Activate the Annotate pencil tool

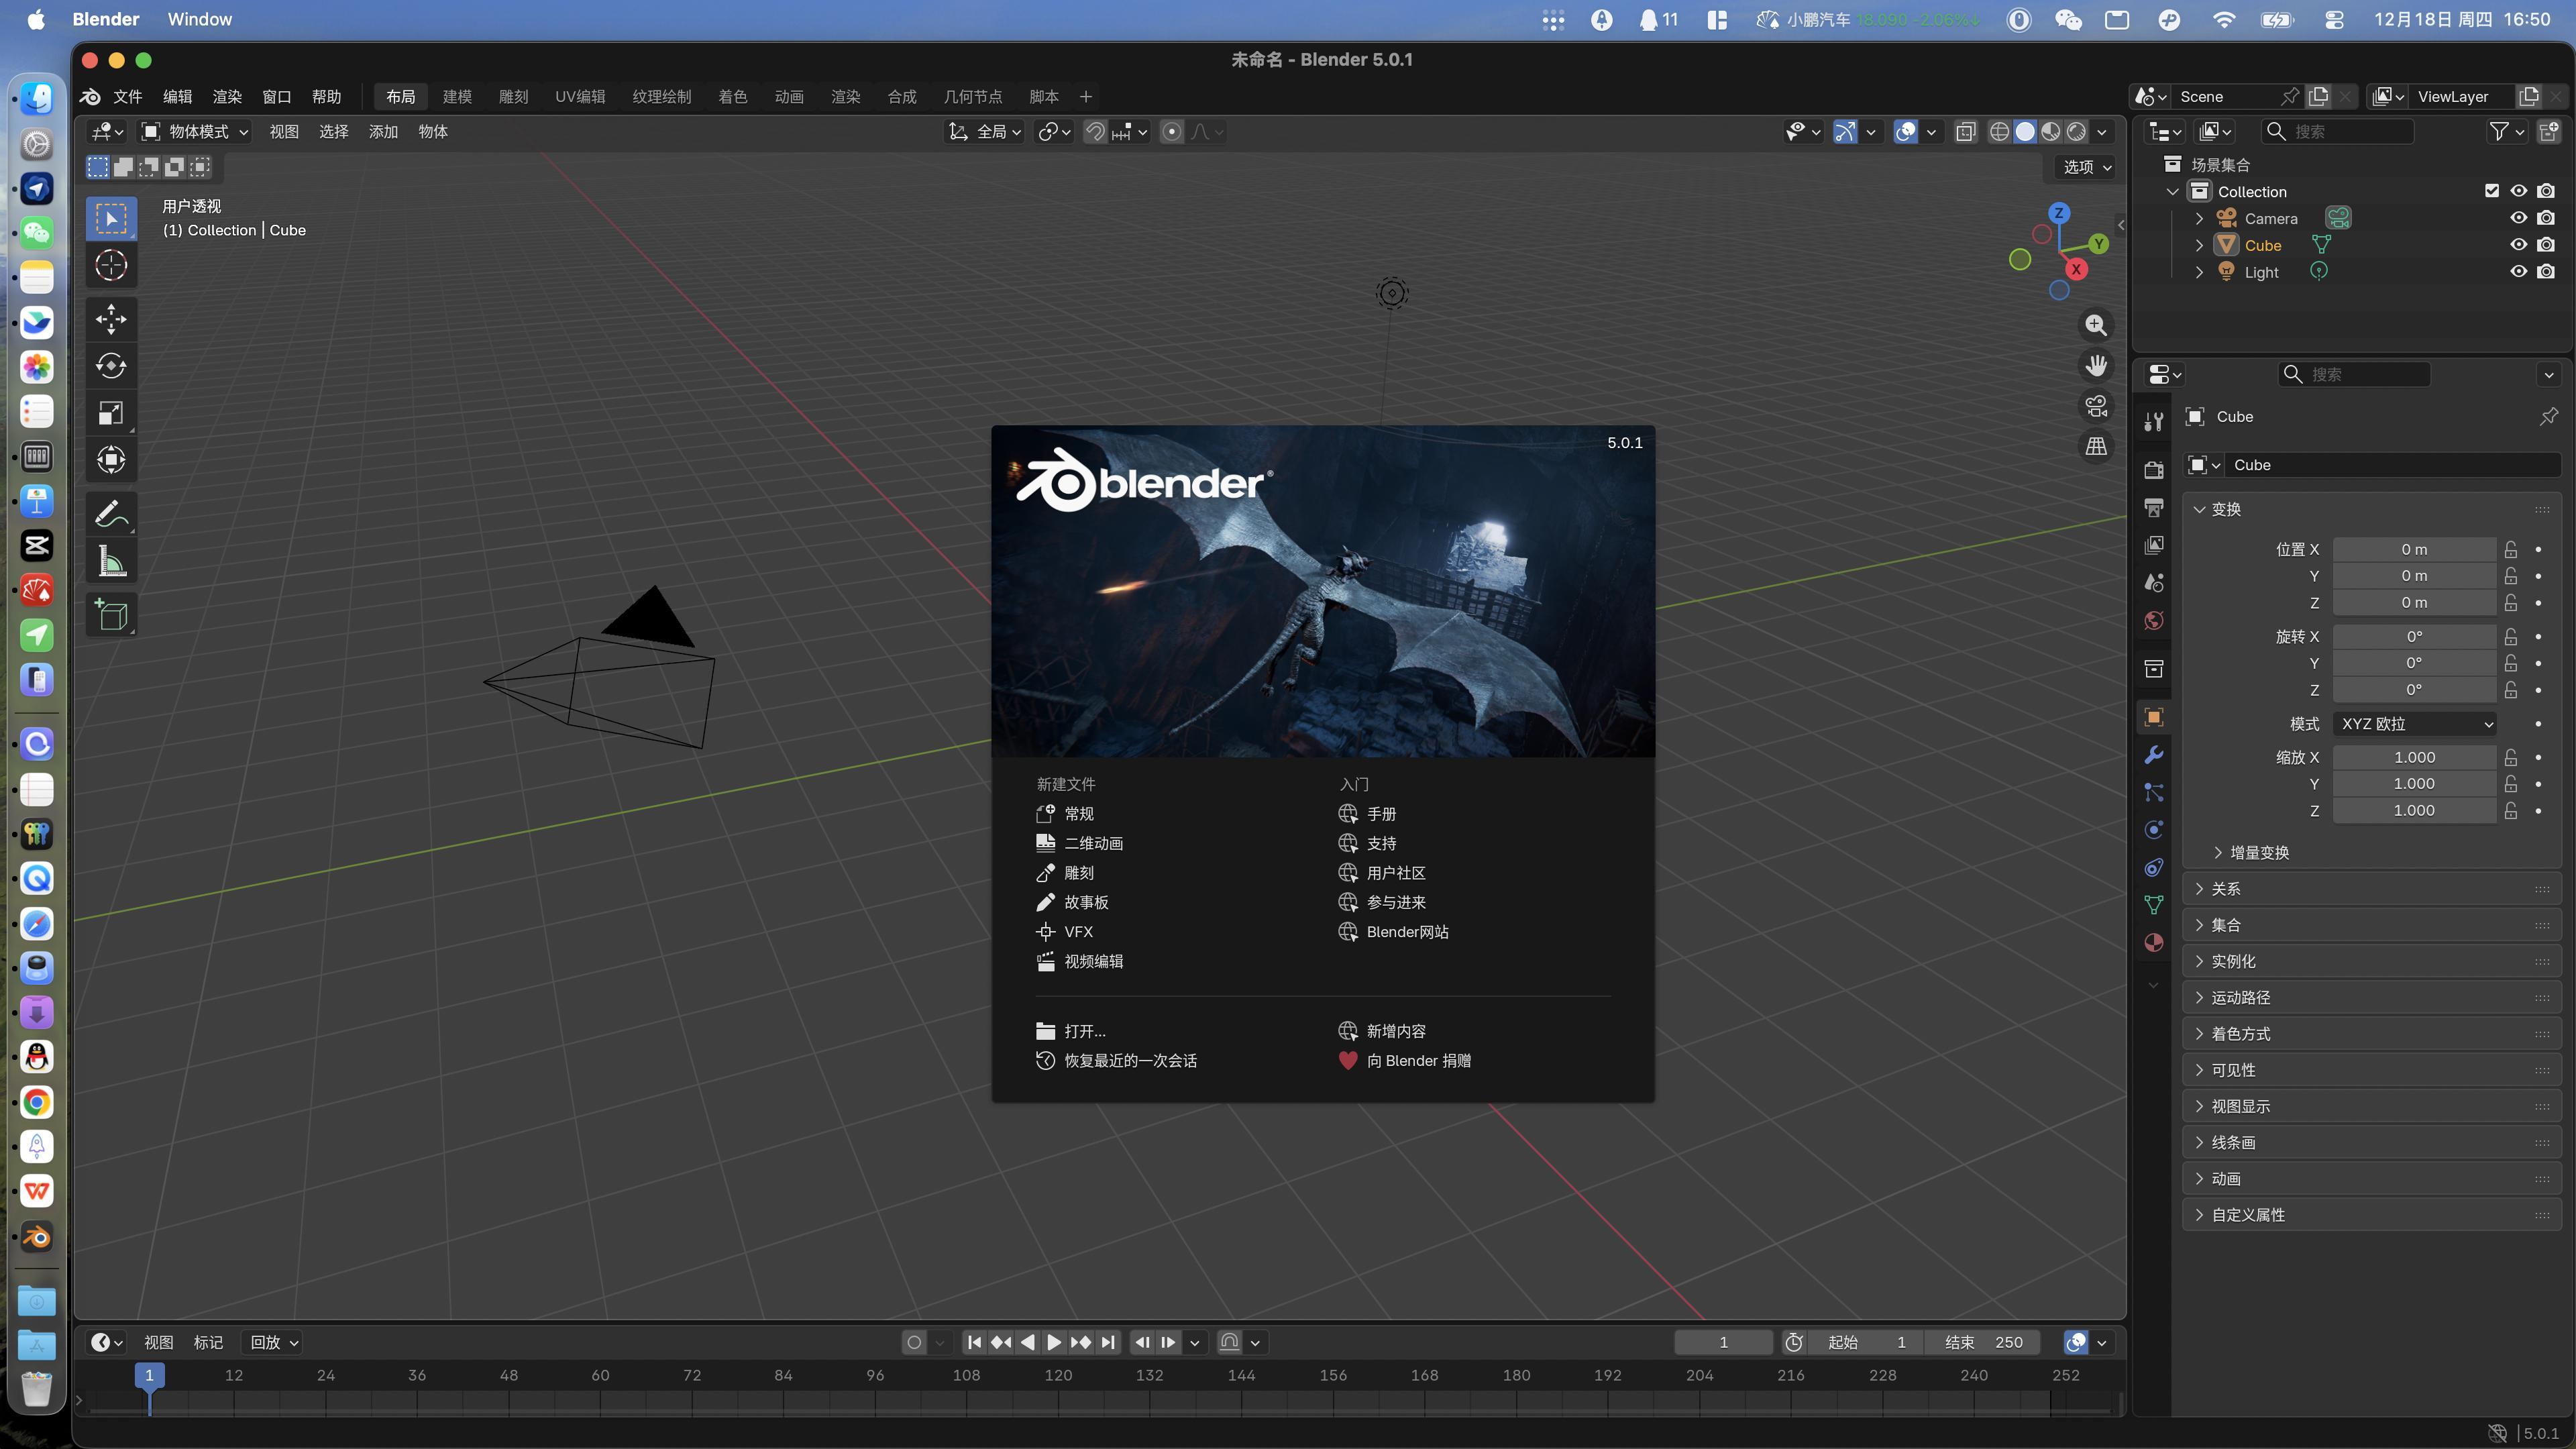[111, 515]
